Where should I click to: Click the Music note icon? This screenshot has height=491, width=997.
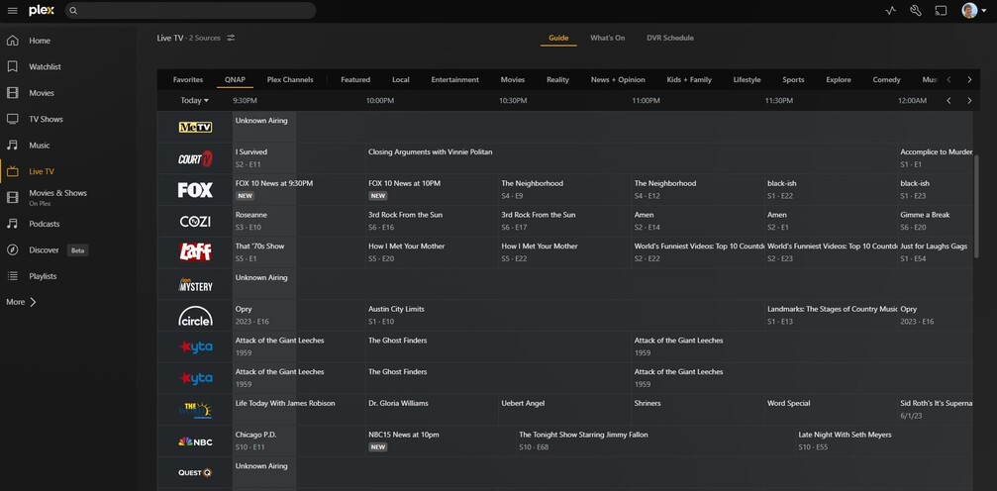12,145
